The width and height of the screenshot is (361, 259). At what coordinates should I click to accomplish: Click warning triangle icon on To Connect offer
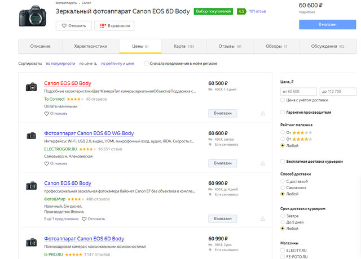[x=262, y=113]
